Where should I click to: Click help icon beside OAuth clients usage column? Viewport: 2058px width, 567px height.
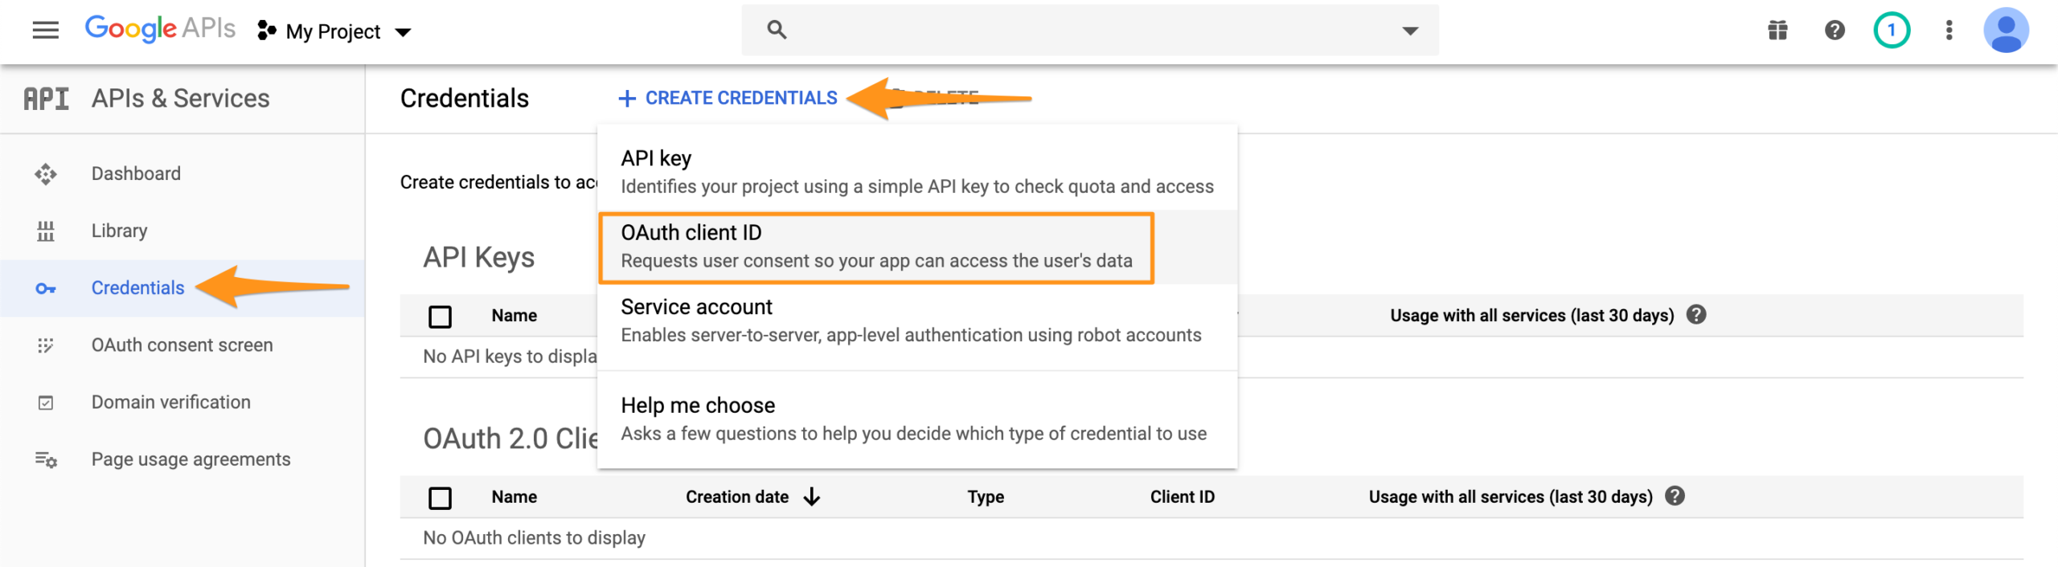pyautogui.click(x=1675, y=496)
